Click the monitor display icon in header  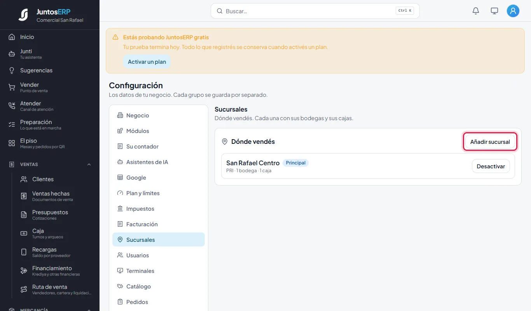click(x=494, y=11)
